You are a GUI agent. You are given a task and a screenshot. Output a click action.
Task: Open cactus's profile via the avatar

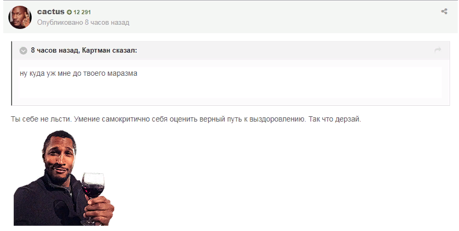pyautogui.click(x=20, y=17)
